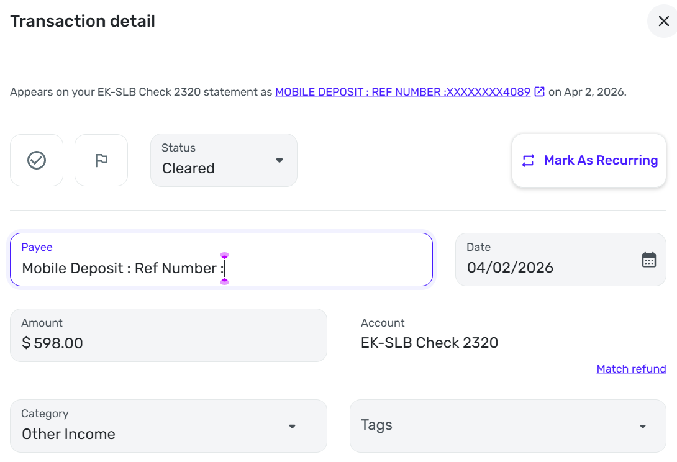Click the EK-SLB Check 2320 account name
The width and height of the screenshot is (677, 462).
point(429,343)
